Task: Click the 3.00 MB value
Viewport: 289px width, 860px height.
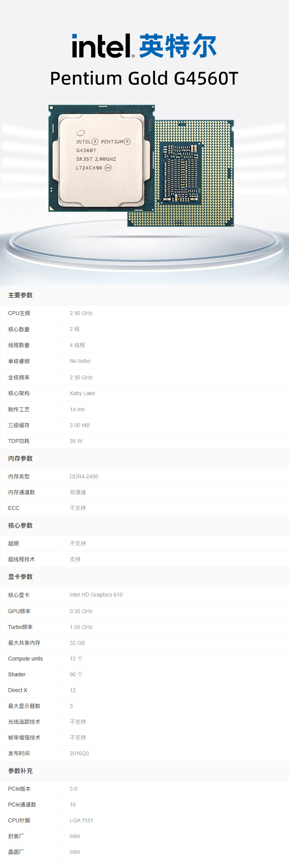Action: (x=80, y=425)
